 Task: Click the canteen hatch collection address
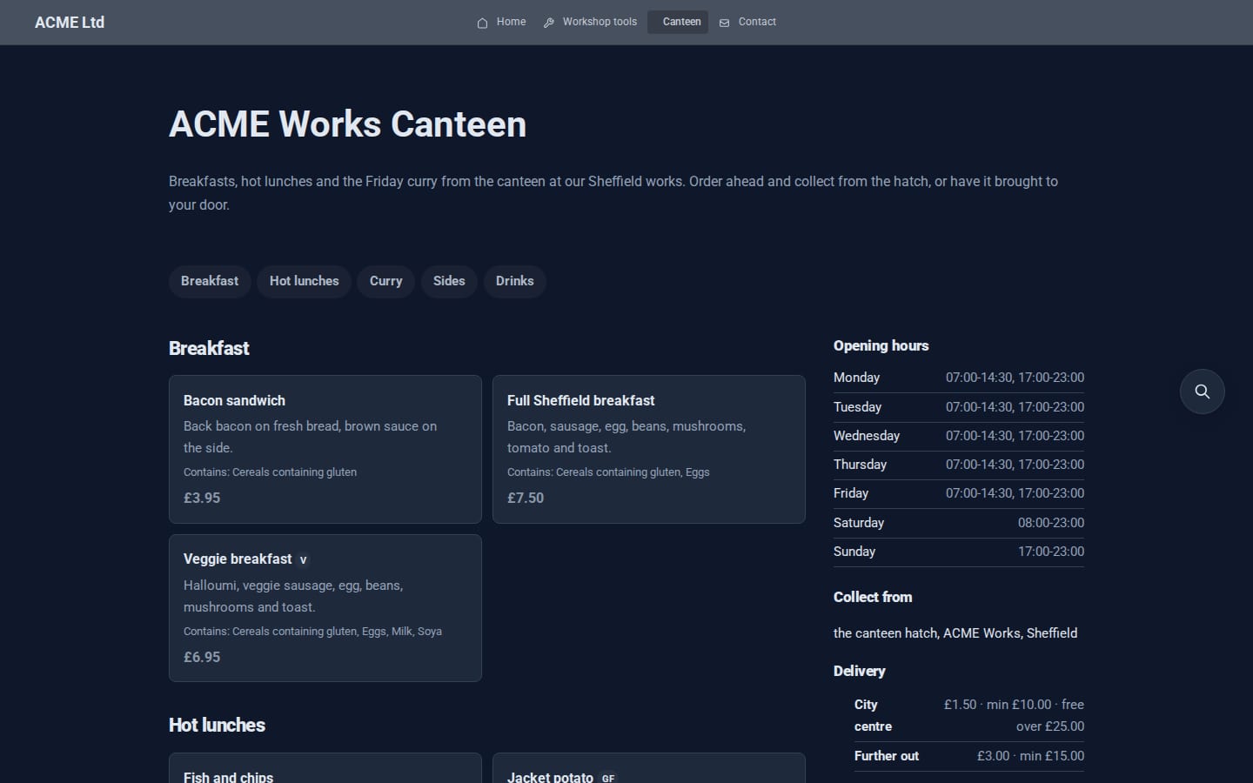[x=955, y=633]
